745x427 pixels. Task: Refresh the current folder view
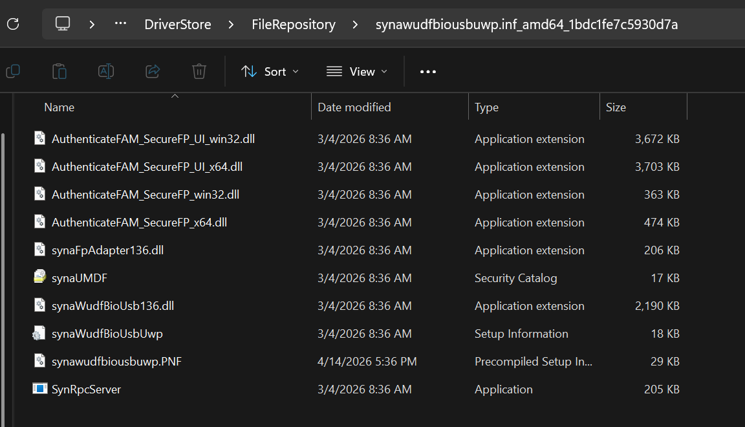[x=13, y=24]
